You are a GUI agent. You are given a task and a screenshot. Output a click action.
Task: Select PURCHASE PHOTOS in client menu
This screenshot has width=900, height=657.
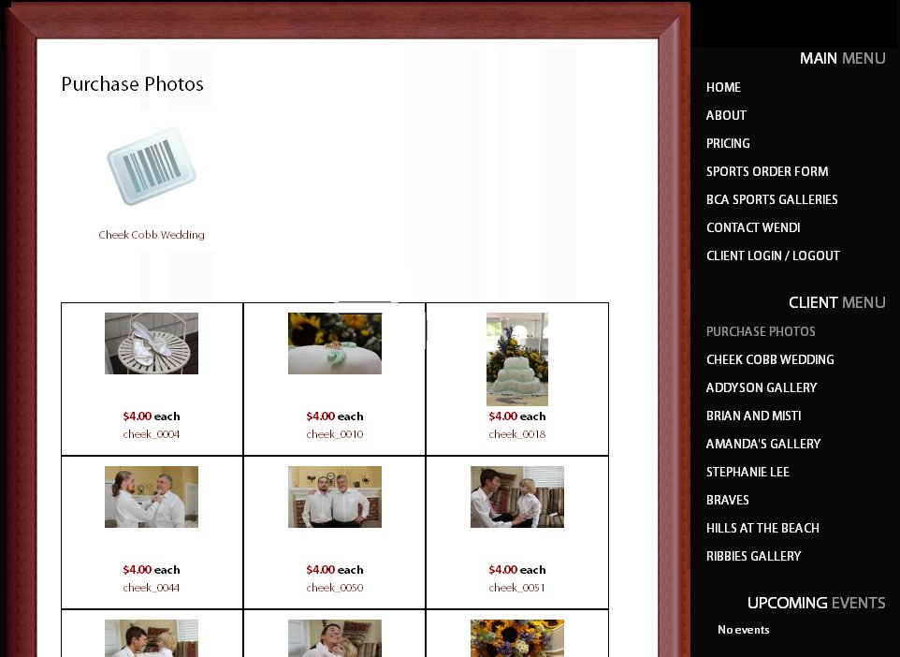761,331
